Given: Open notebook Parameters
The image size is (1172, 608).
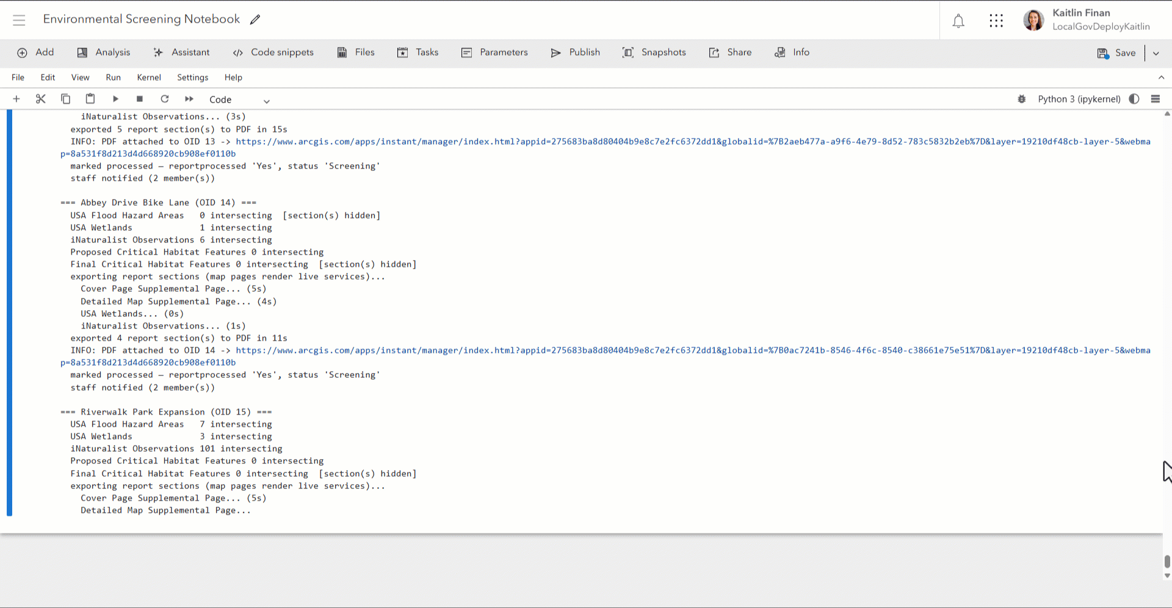Looking at the screenshot, I should click(x=494, y=52).
